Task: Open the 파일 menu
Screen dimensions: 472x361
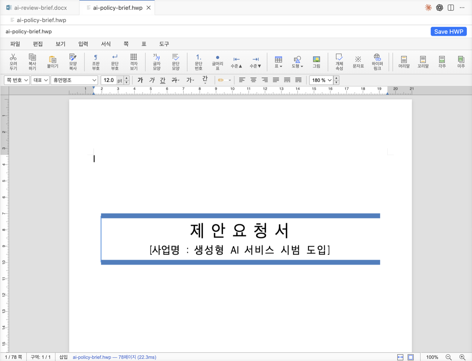Action: [x=15, y=44]
